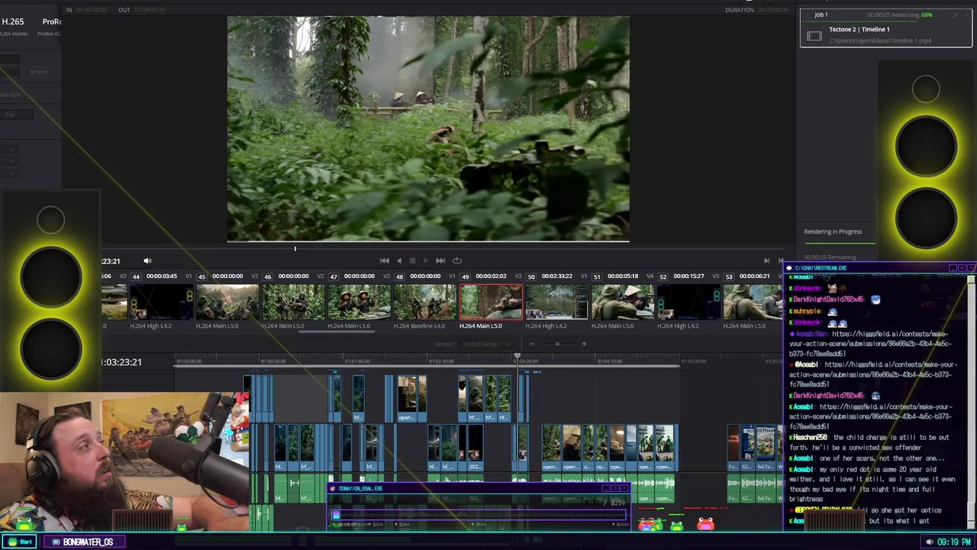Select clip 47 thumbnail

click(x=359, y=302)
